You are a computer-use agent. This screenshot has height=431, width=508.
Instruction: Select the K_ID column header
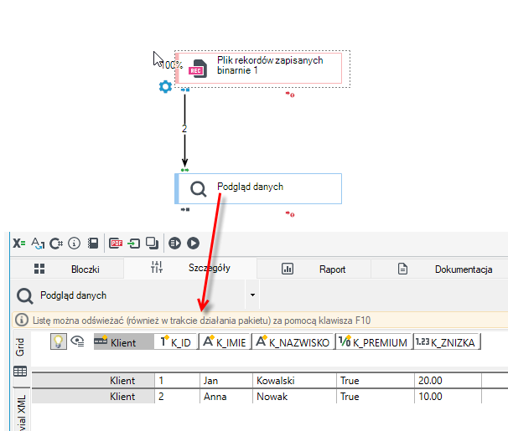pos(176,342)
